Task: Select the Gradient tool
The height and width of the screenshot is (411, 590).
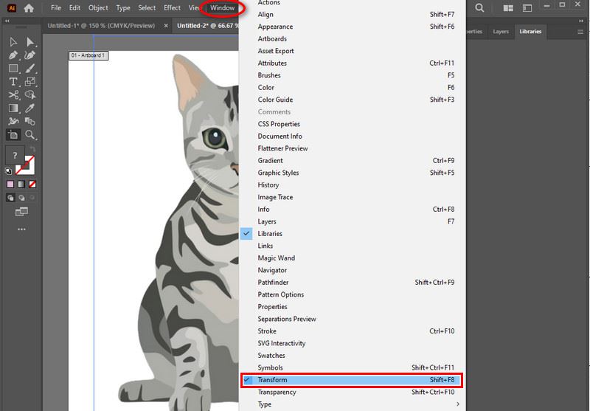Action: tap(13, 108)
